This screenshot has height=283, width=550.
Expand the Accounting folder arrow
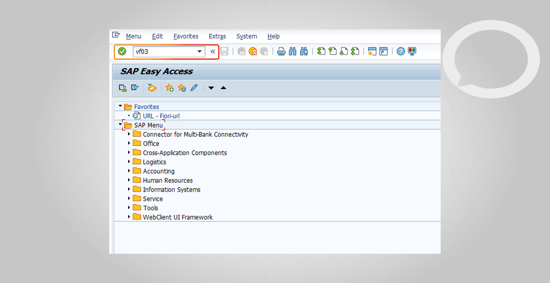(129, 171)
